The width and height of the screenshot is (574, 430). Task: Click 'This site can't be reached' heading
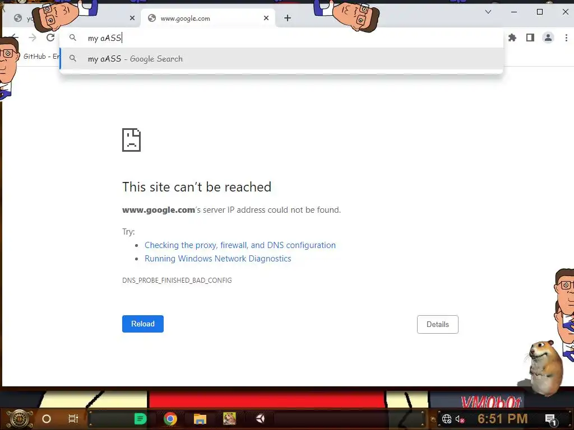(197, 187)
